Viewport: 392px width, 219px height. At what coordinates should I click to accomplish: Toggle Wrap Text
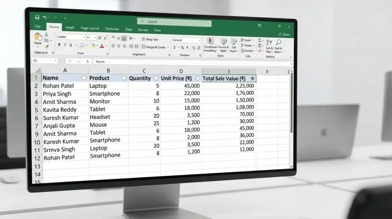[x=150, y=39]
